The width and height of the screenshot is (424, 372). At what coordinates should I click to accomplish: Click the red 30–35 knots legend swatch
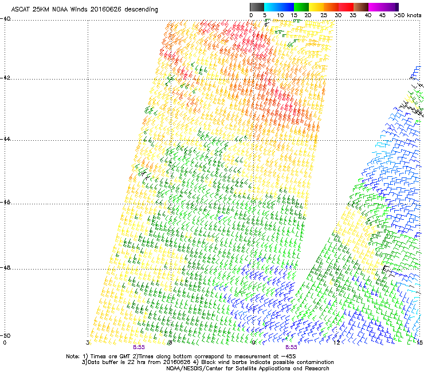pos(346,7)
